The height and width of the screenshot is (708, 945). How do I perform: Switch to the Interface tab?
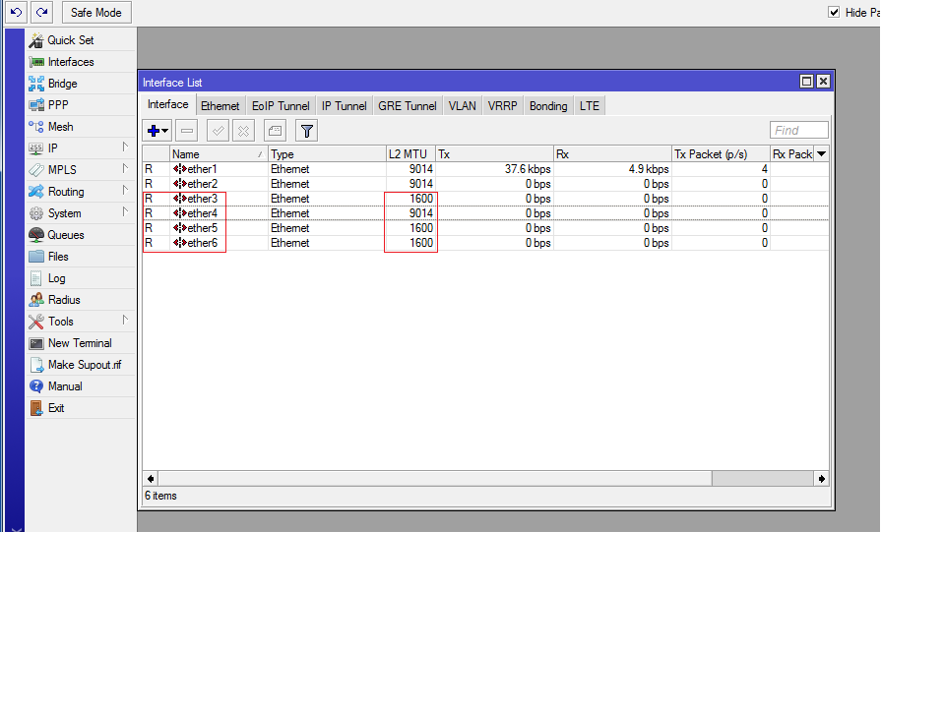pos(168,105)
